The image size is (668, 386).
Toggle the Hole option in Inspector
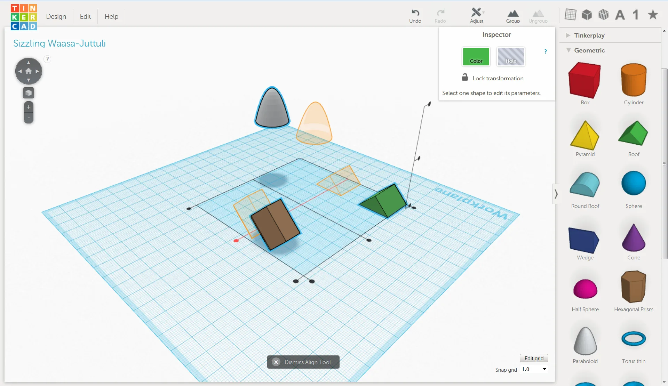[x=510, y=57]
